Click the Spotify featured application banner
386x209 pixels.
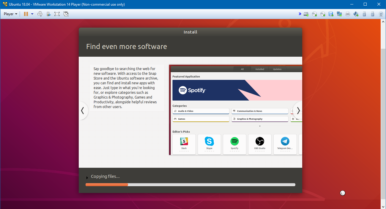pos(237,90)
